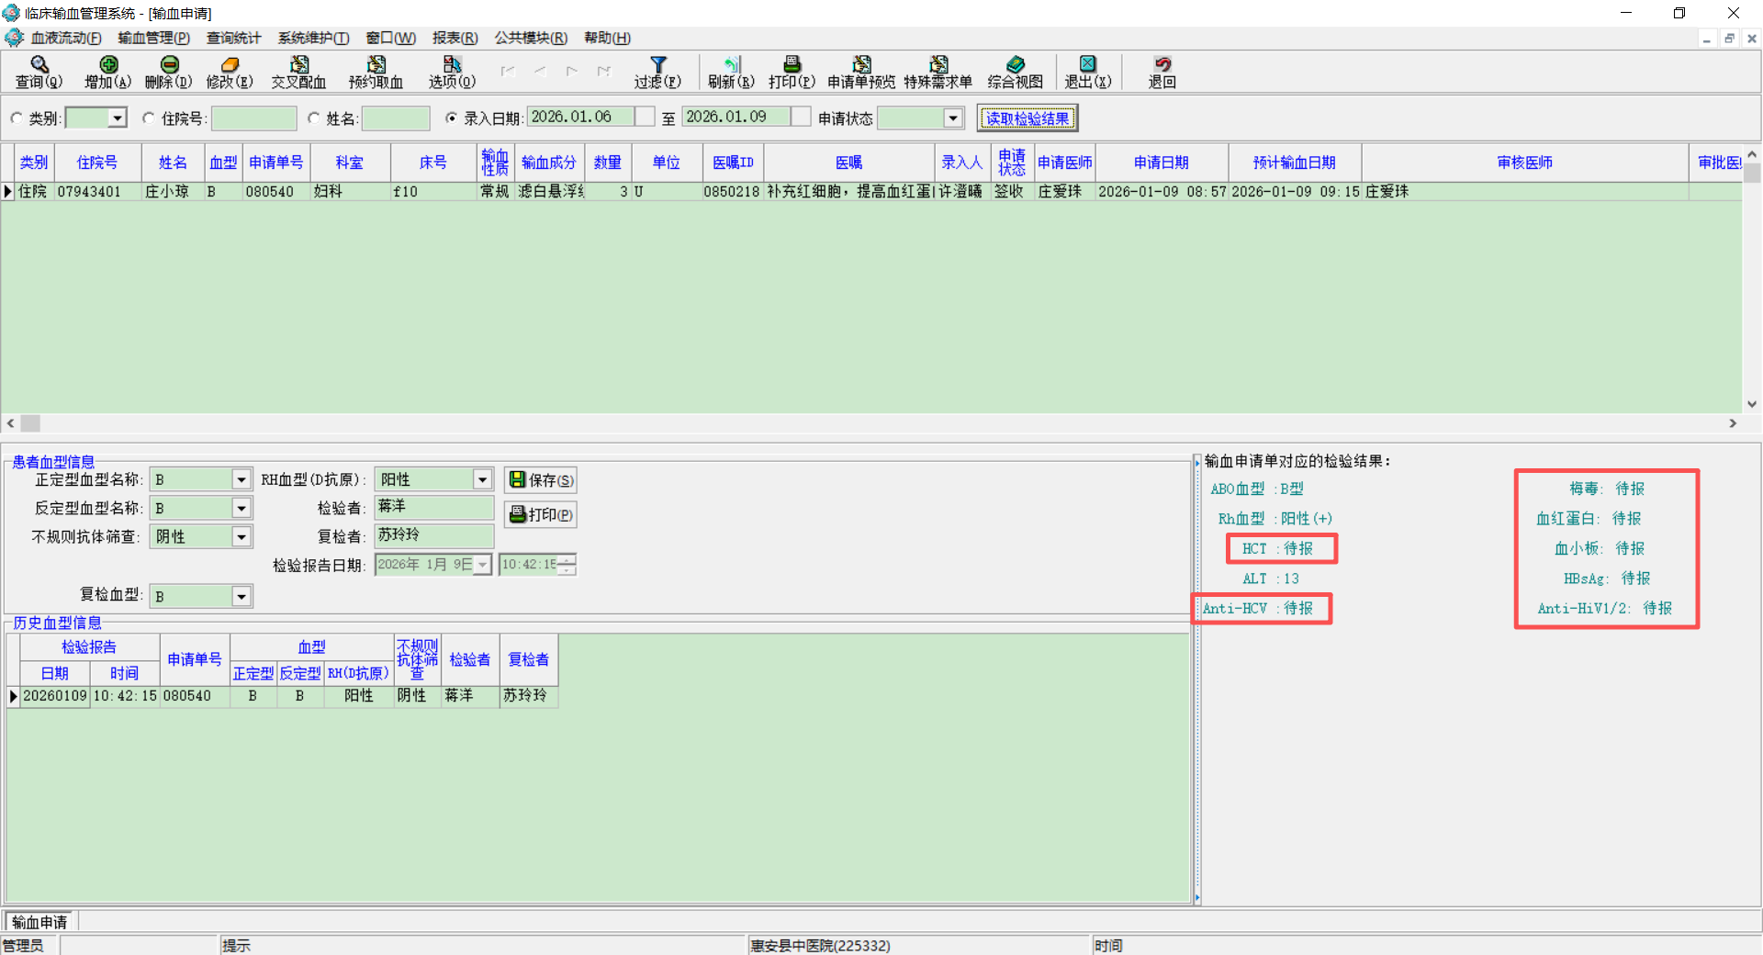Open the 窗口(W) menu

[x=390, y=38]
